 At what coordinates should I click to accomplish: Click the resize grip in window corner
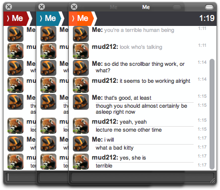213,181
